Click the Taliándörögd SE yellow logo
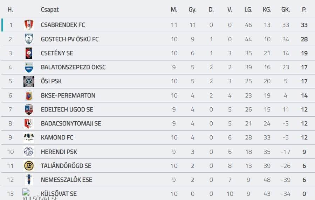Screen dimensions: 315x200 (x=29, y=166)
